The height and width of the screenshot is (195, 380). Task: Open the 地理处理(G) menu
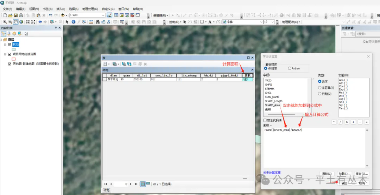click(90, 9)
